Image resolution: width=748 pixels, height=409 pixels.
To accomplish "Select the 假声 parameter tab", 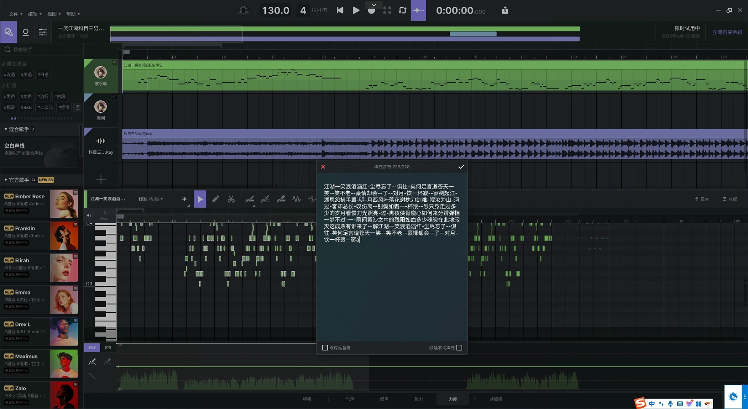I will (384, 399).
